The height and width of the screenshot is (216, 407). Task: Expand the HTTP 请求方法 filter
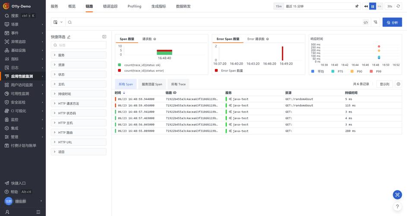pyautogui.click(x=79, y=103)
